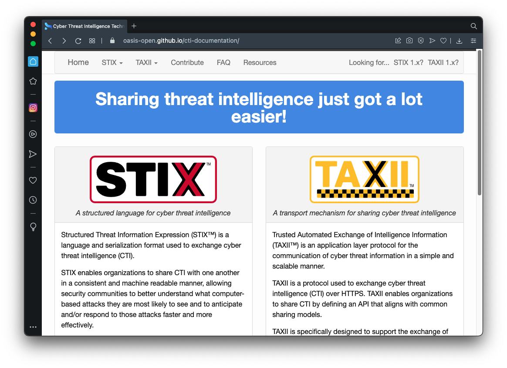Screen dimensions: 507x368
Task: Open History clock in sidebar
Action: [x=33, y=200]
